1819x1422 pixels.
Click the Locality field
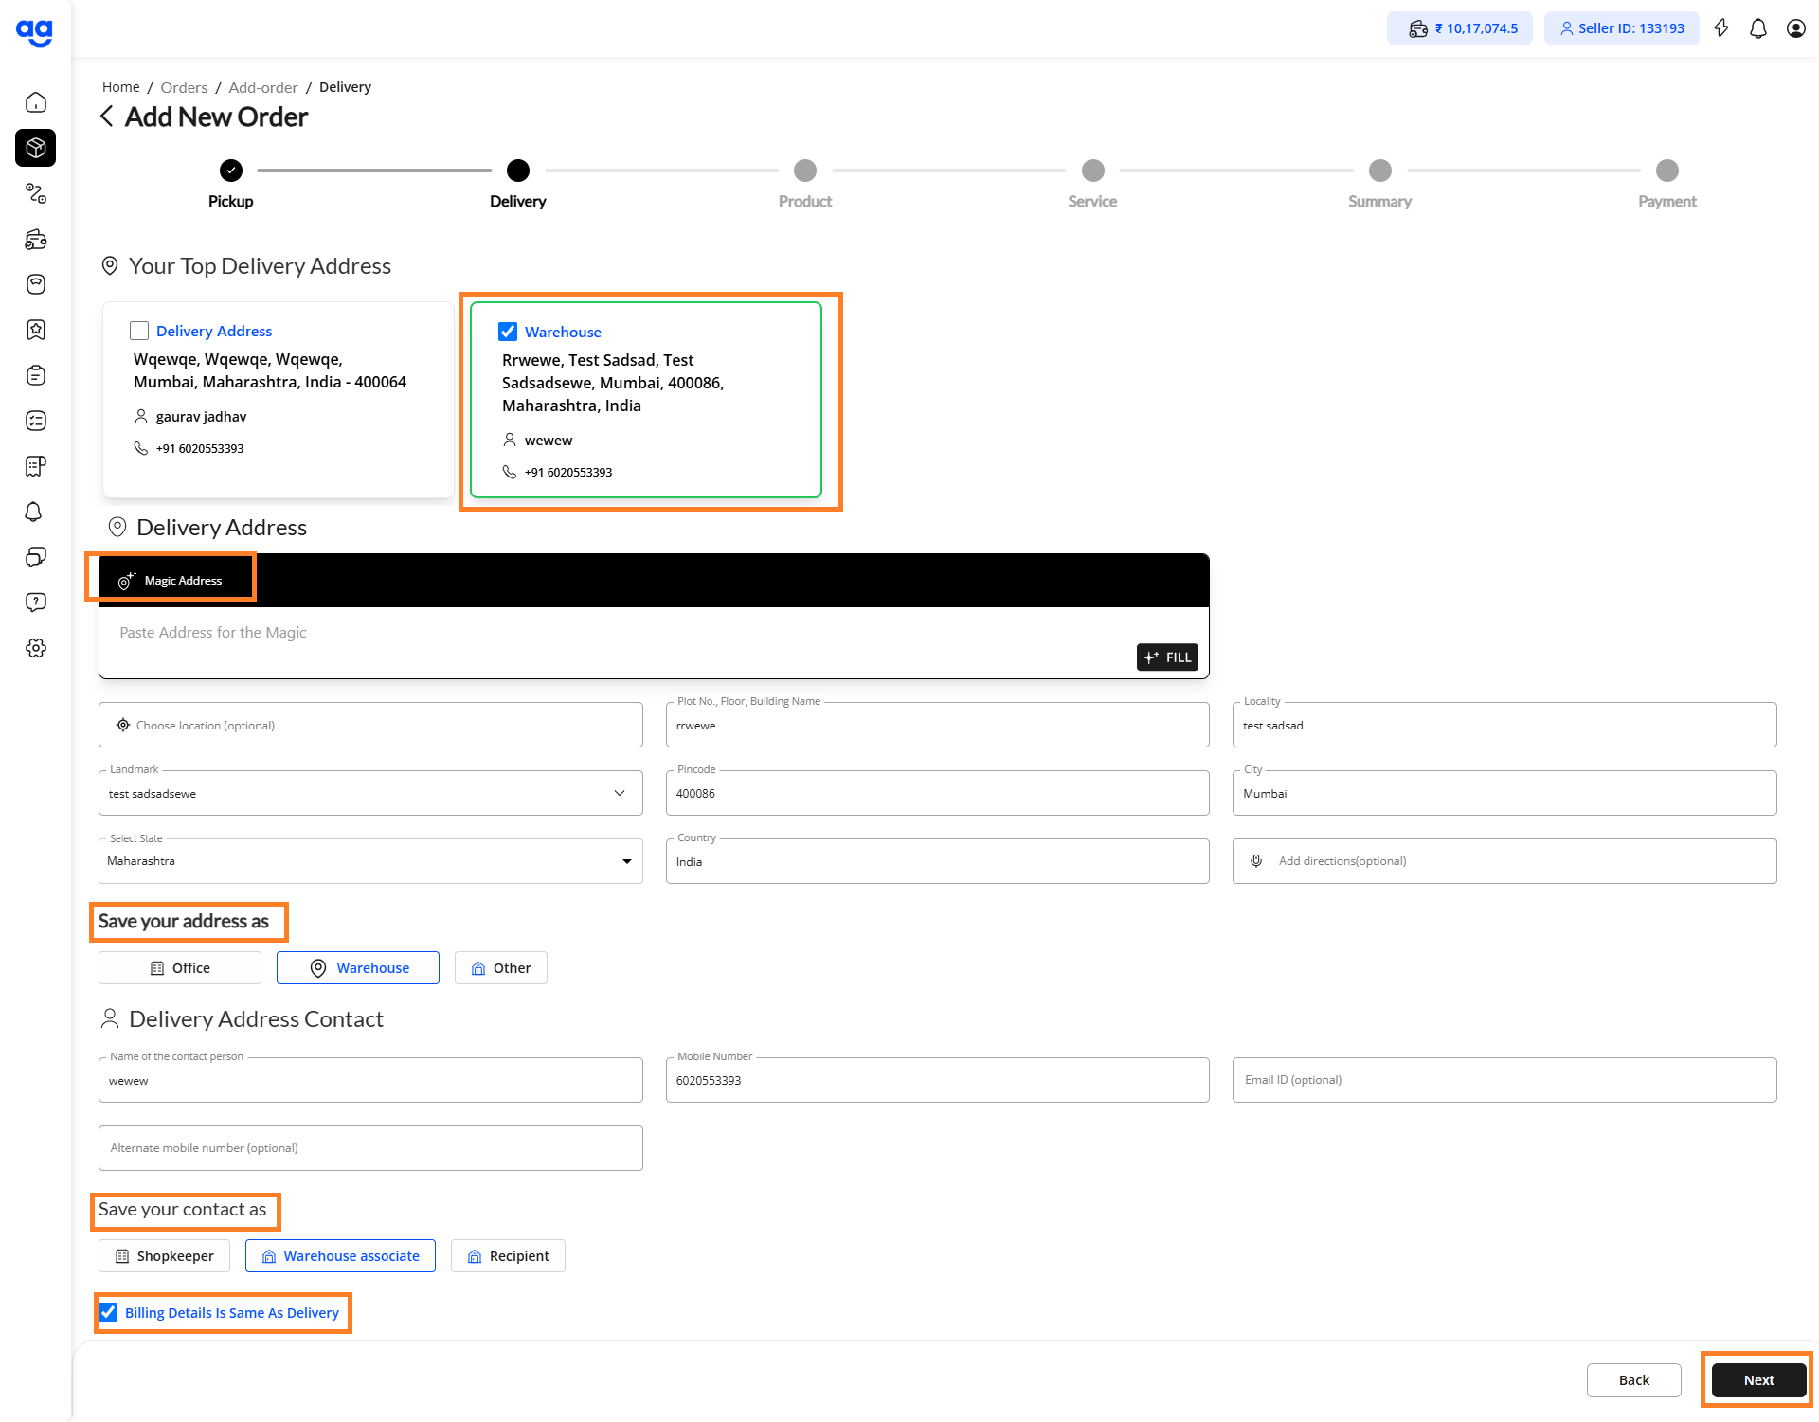[x=1504, y=726]
